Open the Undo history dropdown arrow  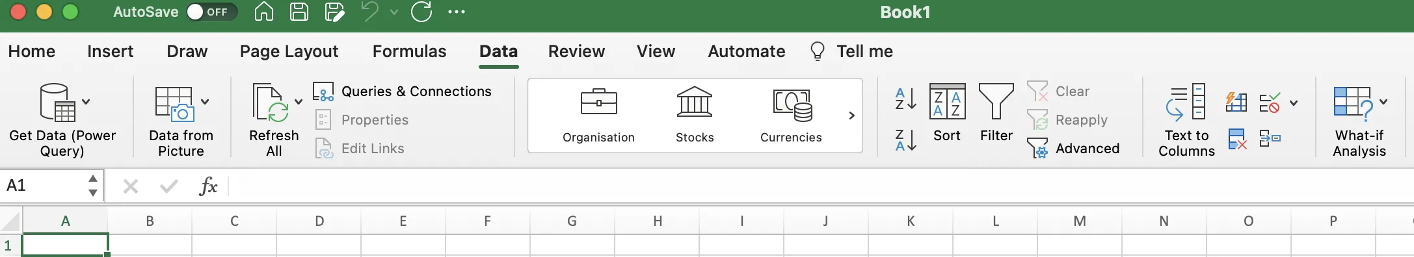pyautogui.click(x=394, y=12)
